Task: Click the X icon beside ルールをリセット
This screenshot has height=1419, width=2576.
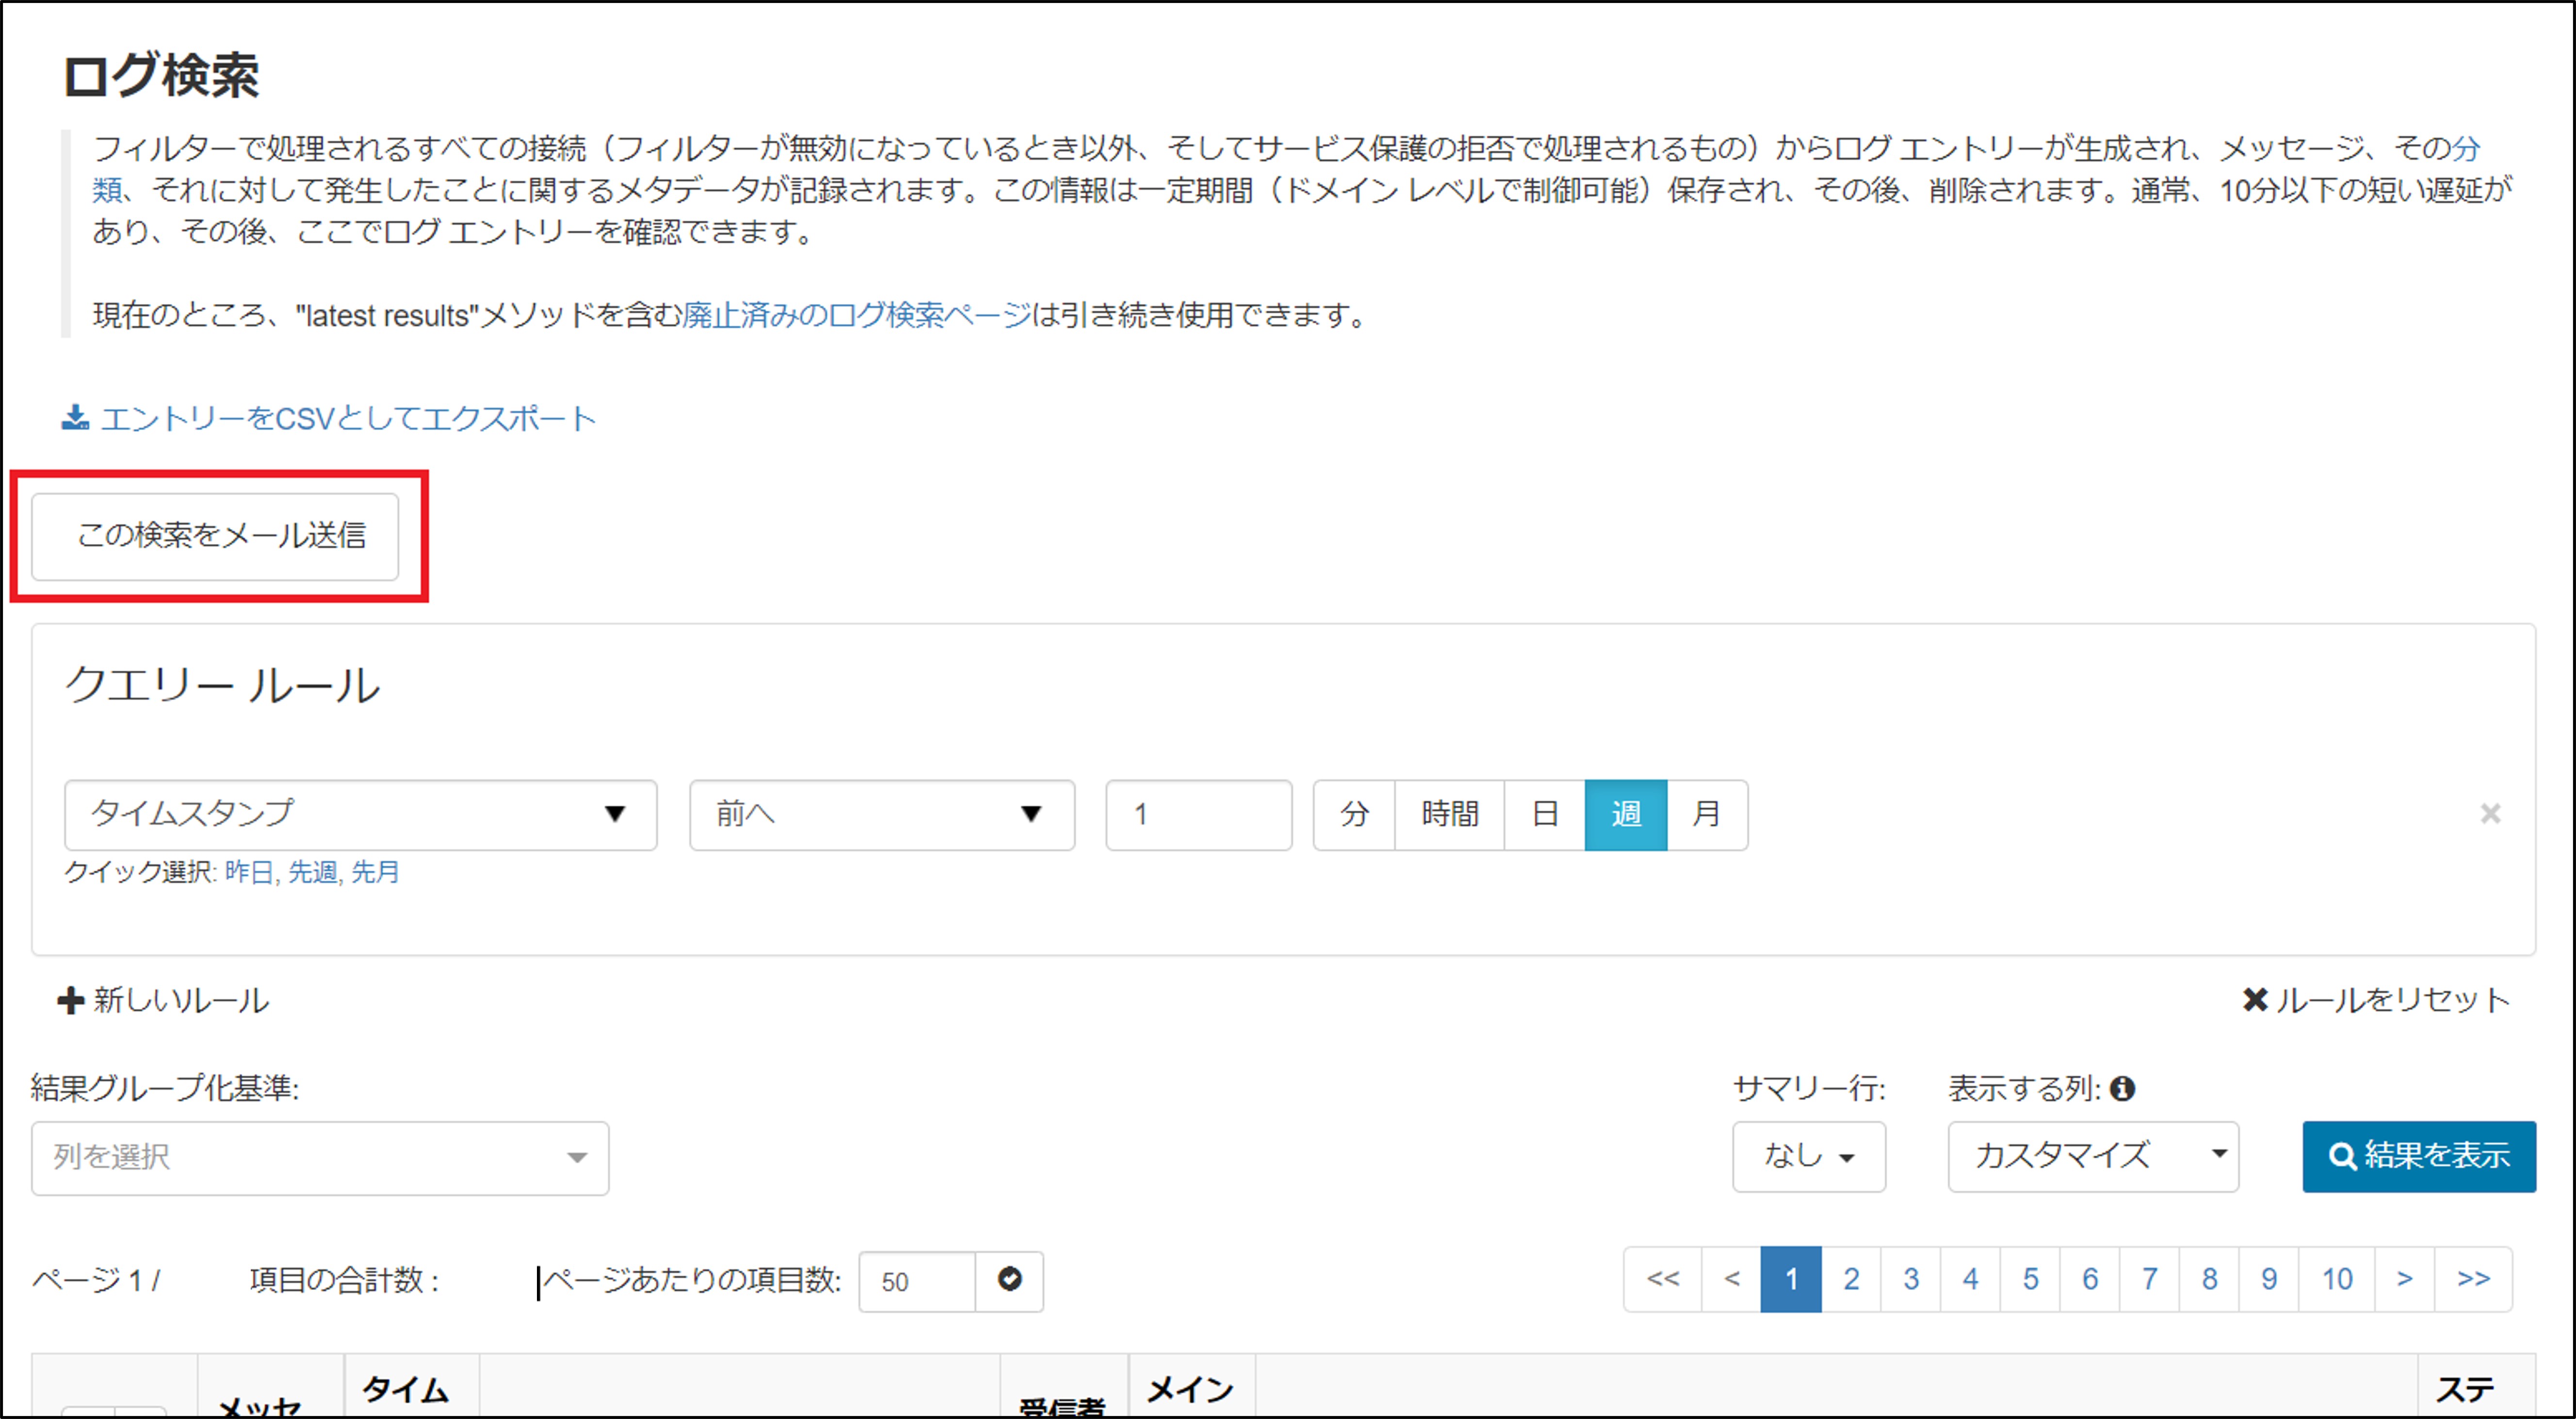Action: click(x=2254, y=999)
